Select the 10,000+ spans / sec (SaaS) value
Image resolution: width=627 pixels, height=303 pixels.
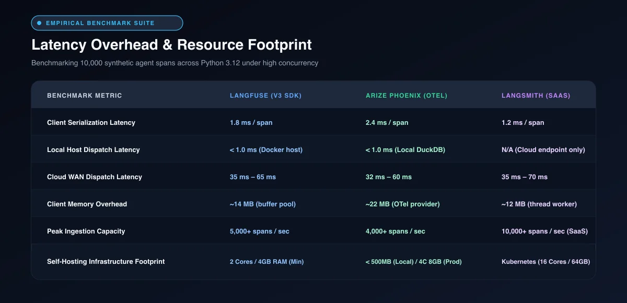tap(544, 231)
